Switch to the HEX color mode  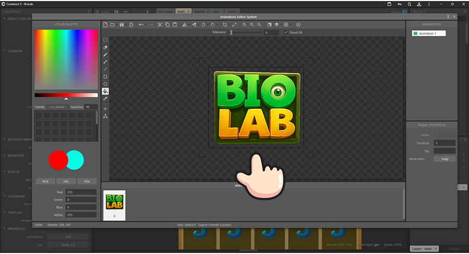pyautogui.click(x=87, y=182)
